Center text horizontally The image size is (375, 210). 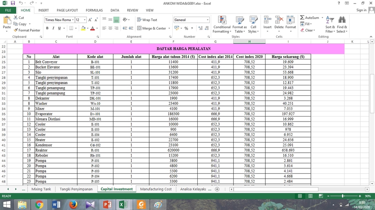tap(110, 28)
